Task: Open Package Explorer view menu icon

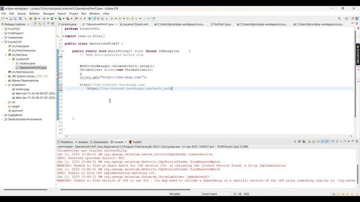Action: point(44,24)
